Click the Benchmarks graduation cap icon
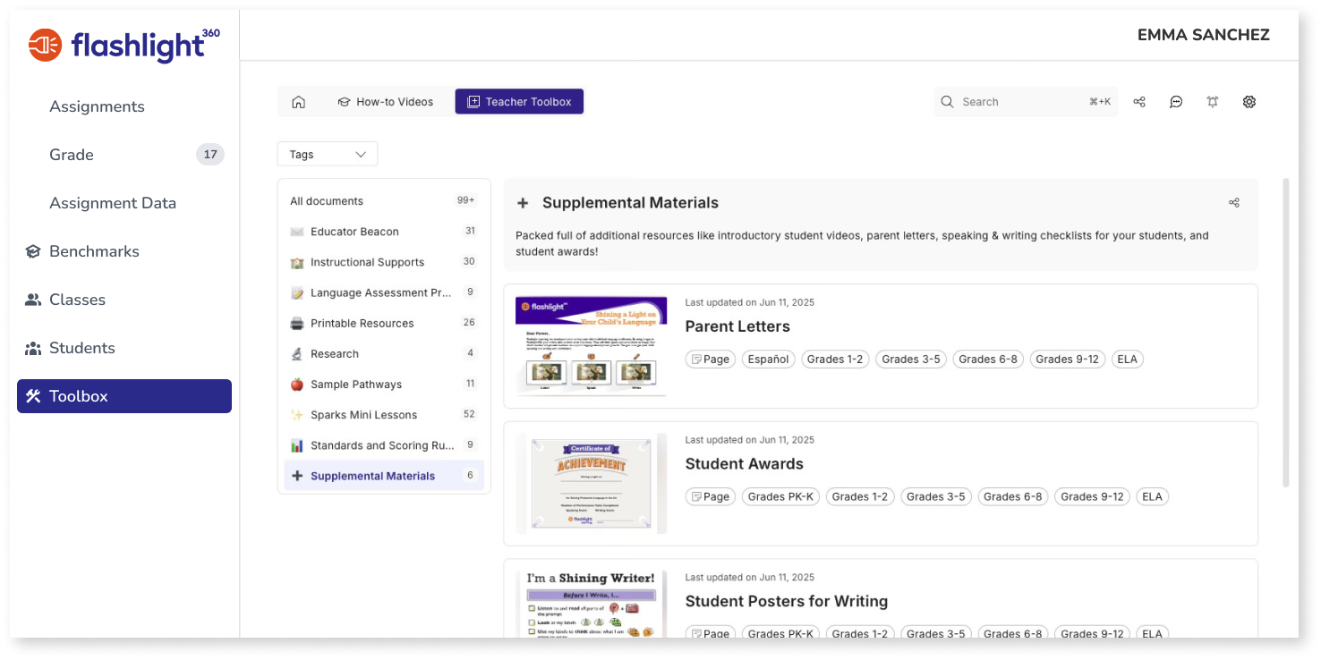This screenshot has width=1321, height=660. click(x=33, y=251)
